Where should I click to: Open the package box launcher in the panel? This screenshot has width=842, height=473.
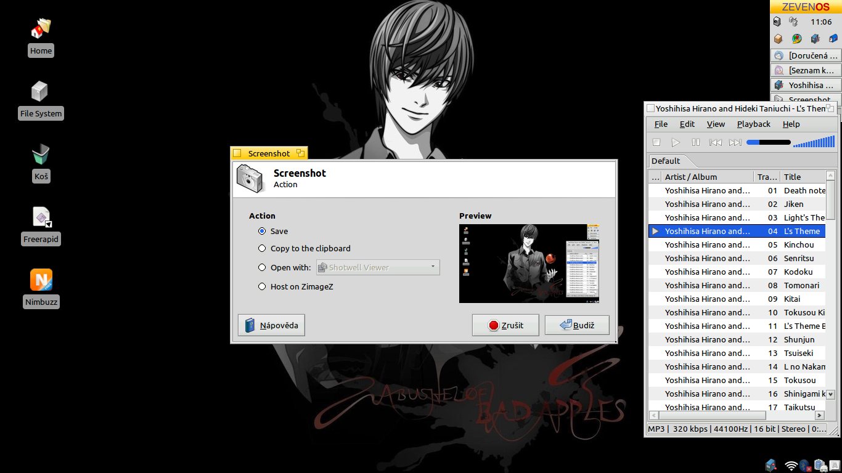(778, 39)
